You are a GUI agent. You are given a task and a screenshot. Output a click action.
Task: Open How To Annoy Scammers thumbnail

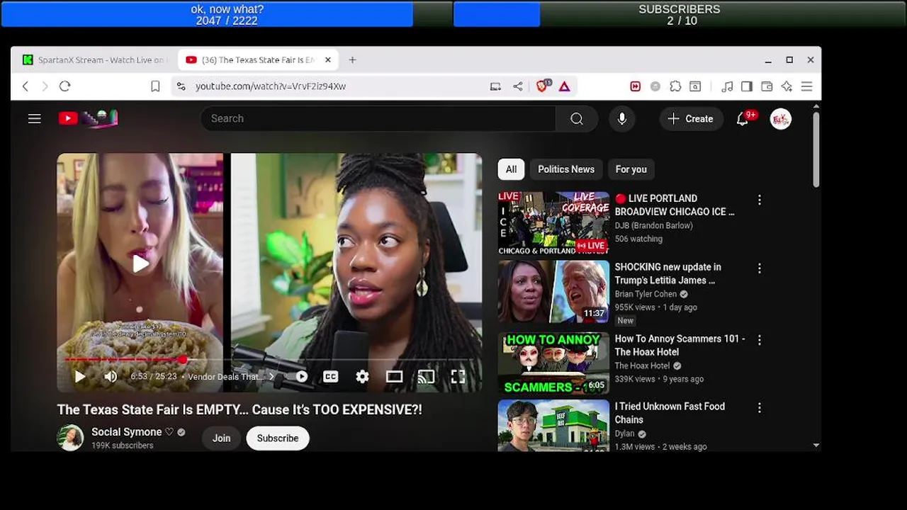[553, 363]
